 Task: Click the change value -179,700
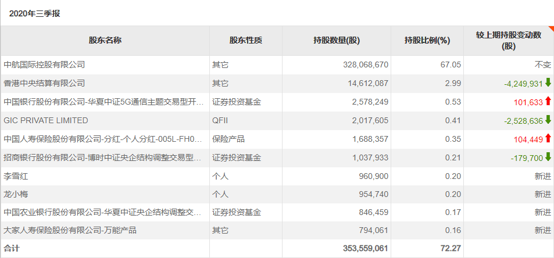click(x=527, y=159)
